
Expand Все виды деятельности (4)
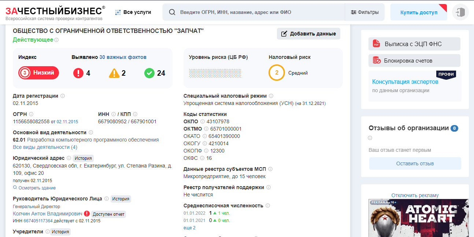click(x=45, y=147)
